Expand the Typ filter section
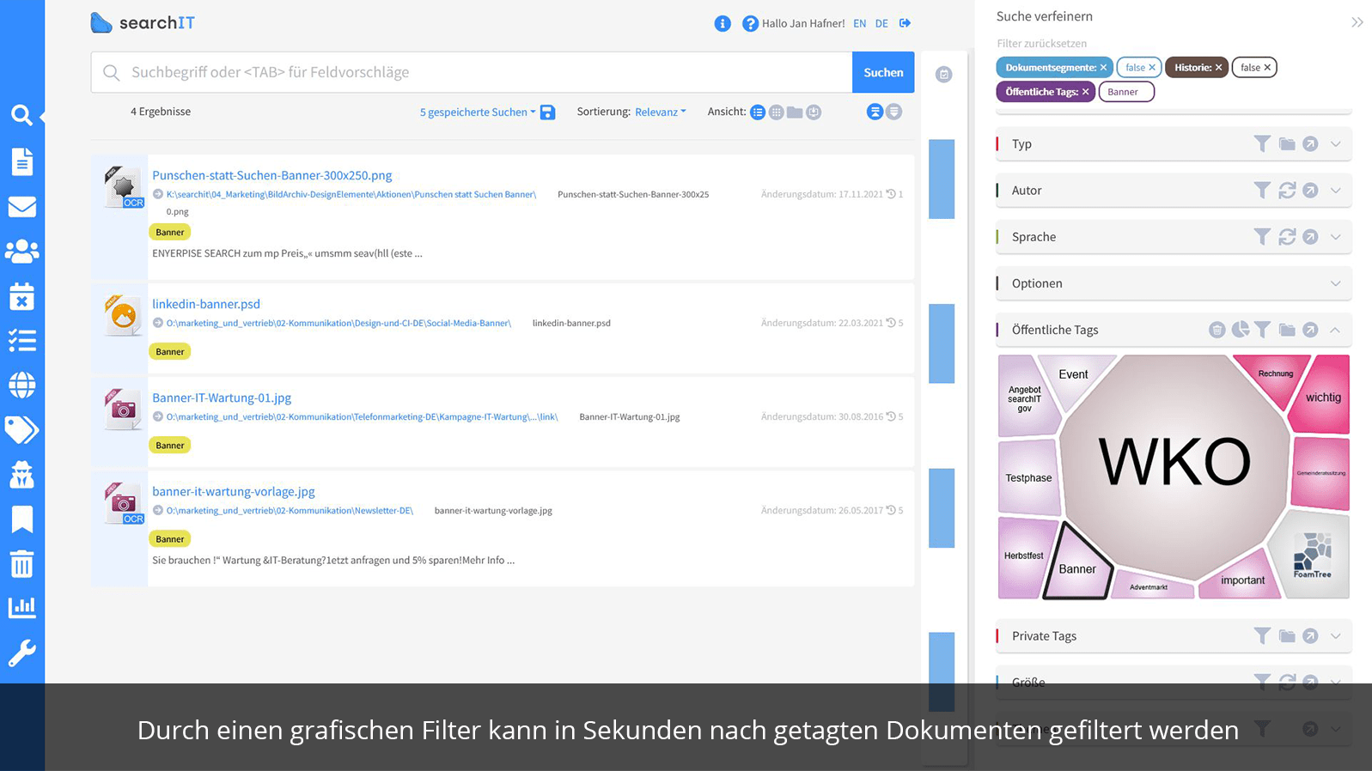Image resolution: width=1372 pixels, height=771 pixels. tap(1336, 143)
